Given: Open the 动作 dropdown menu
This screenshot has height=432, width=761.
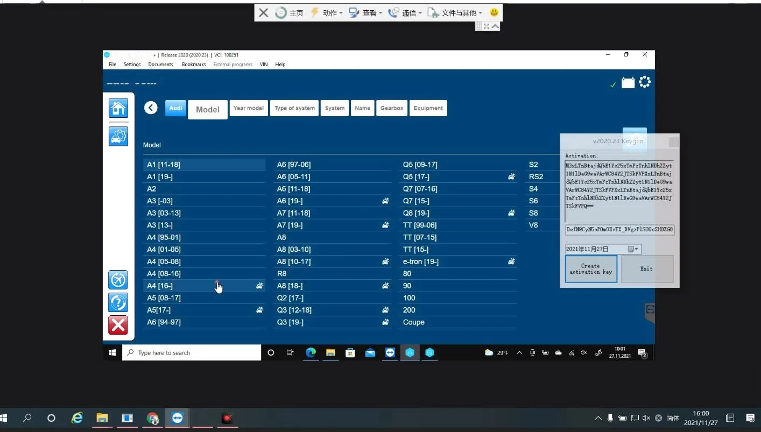Looking at the screenshot, I should [327, 13].
